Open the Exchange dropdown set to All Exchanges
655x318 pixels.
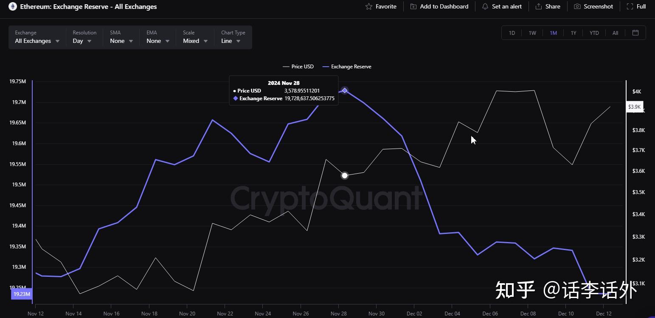point(37,37)
